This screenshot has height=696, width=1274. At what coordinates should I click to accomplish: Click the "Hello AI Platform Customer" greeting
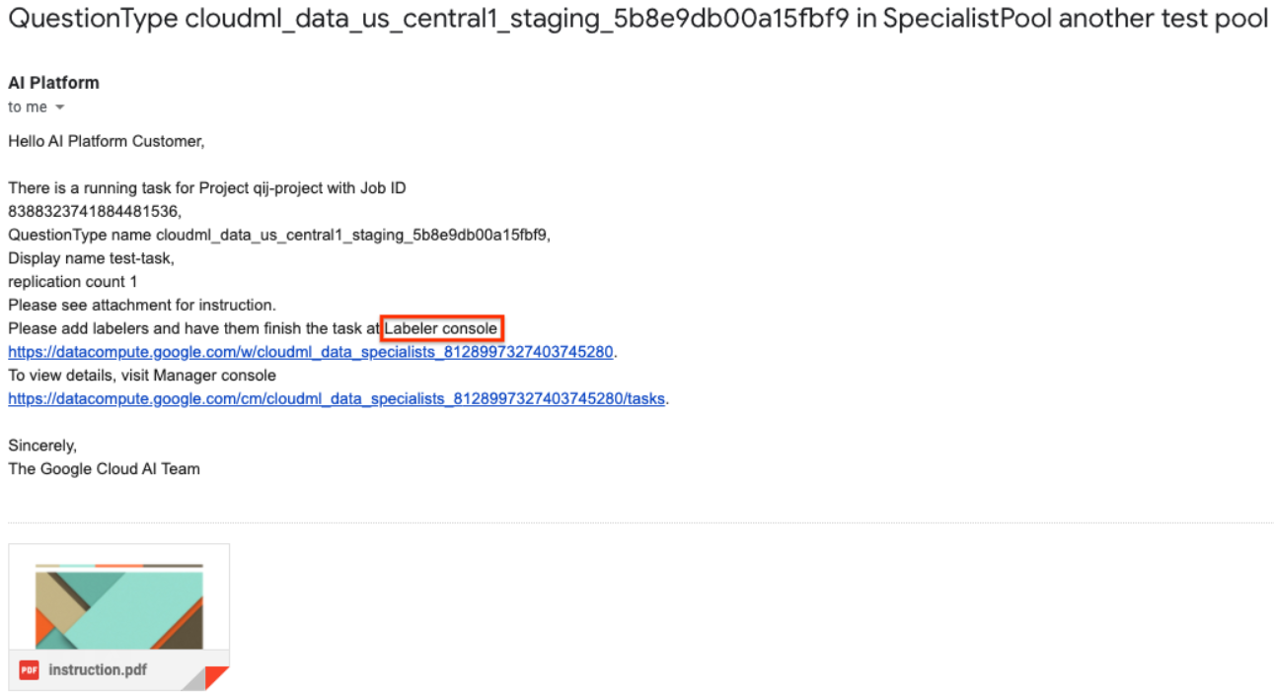pos(106,141)
